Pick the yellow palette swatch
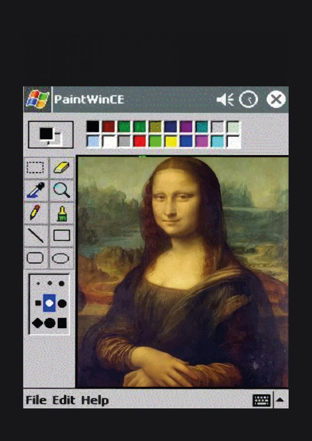312x441 pixels. pyautogui.click(x=171, y=141)
